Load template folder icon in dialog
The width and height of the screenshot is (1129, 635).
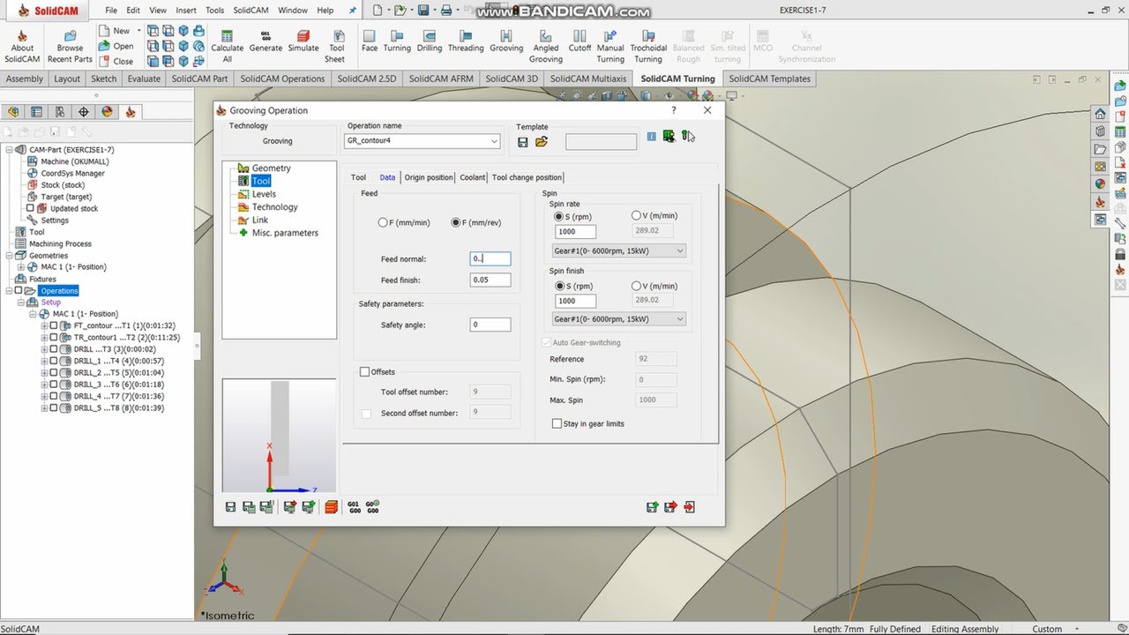[542, 142]
